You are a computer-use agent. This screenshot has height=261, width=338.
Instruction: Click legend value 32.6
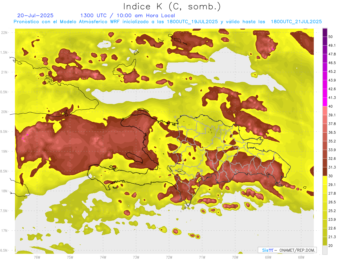[332, 159]
